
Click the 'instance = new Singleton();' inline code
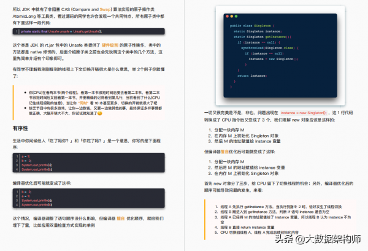click(x=304, y=114)
